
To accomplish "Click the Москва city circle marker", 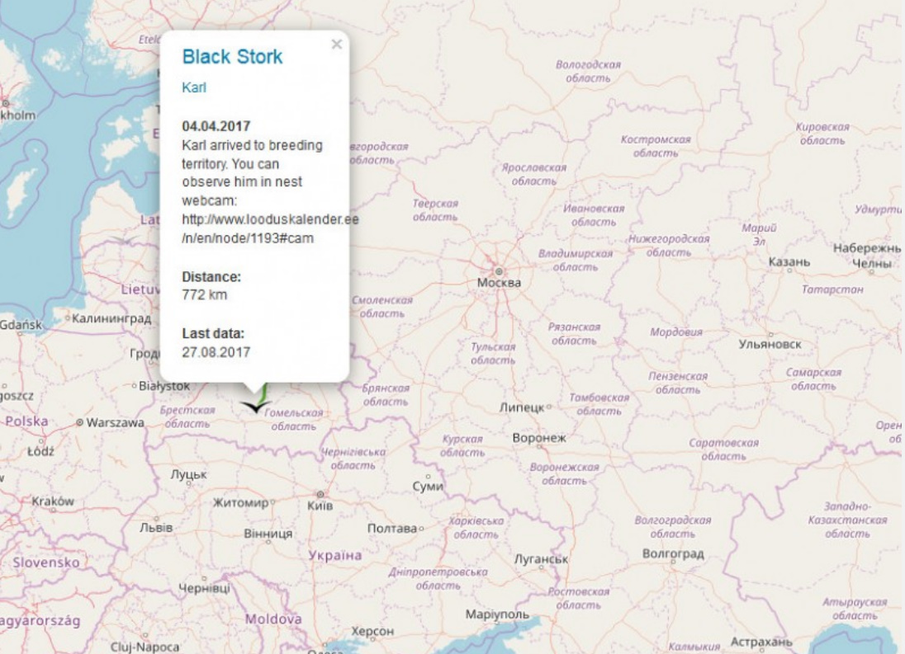I will 498,271.
